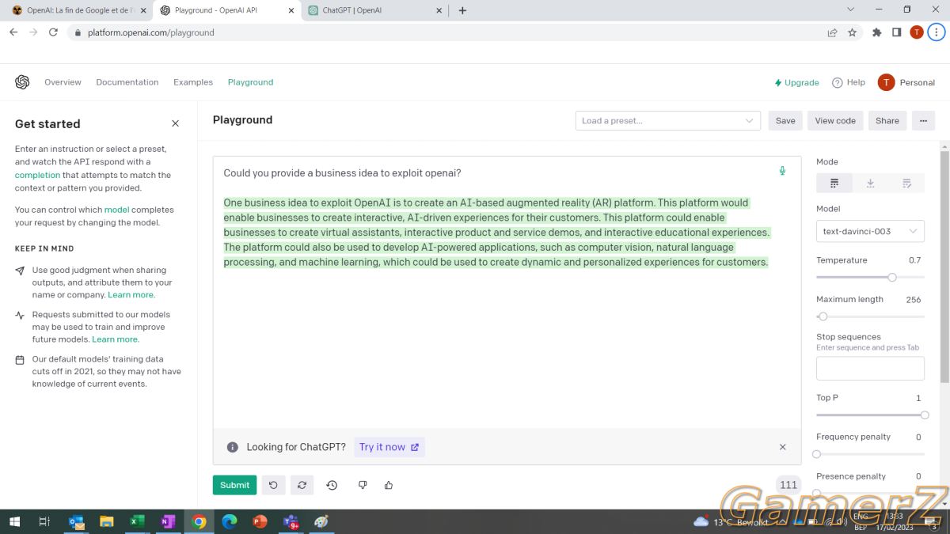Follow the model link in Get started
The image size is (950, 534).
[x=116, y=210]
